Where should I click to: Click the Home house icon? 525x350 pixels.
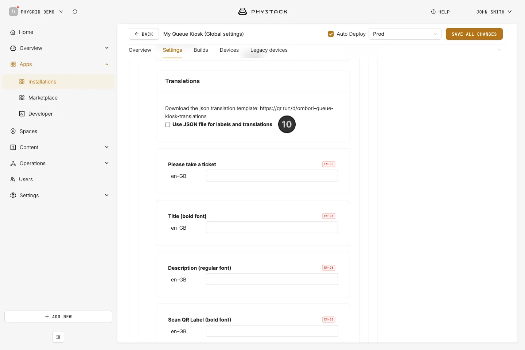(x=13, y=32)
